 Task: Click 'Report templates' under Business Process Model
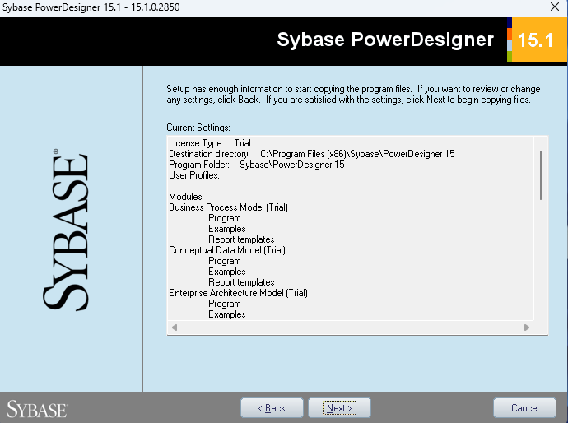tap(241, 239)
